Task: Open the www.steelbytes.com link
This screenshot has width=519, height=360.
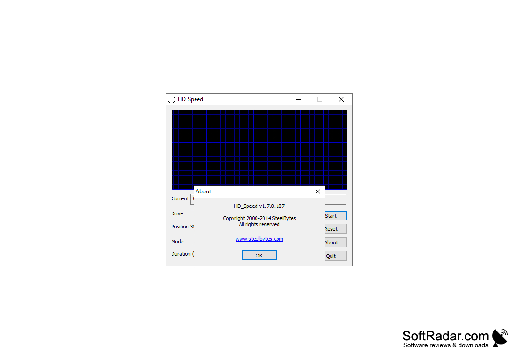Action: point(259,239)
